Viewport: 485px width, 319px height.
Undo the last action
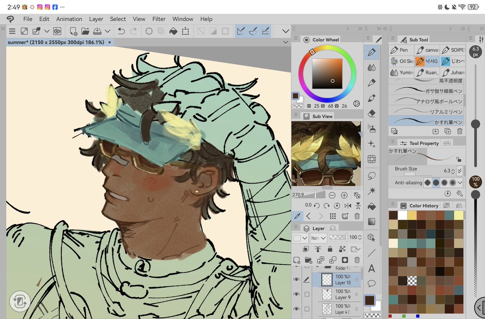pos(121,31)
